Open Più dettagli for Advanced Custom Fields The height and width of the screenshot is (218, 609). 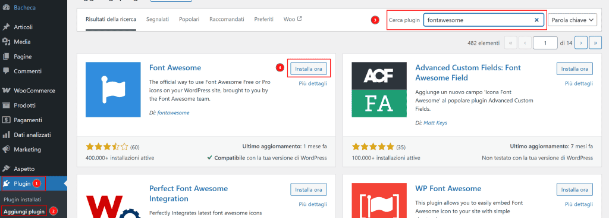click(x=579, y=83)
